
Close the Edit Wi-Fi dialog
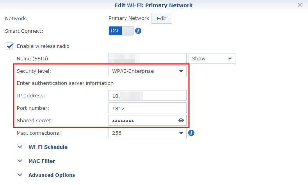click(300, 5)
